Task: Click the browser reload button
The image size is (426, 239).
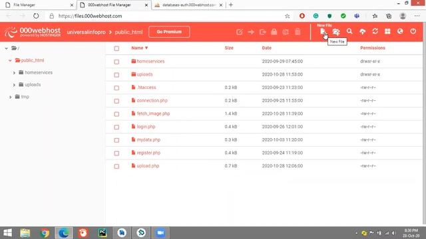Action: [x=36, y=16]
